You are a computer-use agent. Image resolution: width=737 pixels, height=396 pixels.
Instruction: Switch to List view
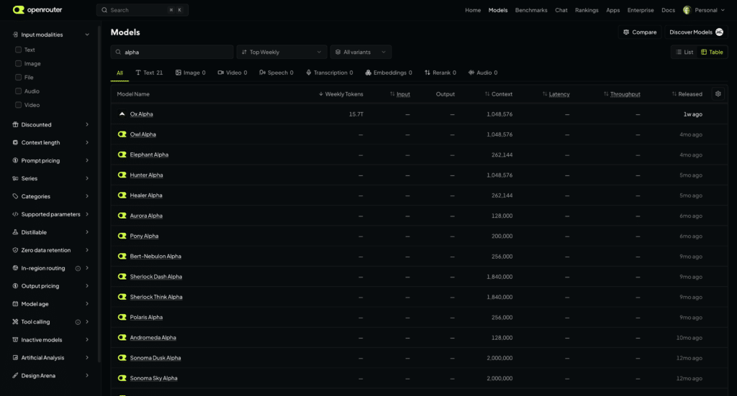(x=684, y=52)
